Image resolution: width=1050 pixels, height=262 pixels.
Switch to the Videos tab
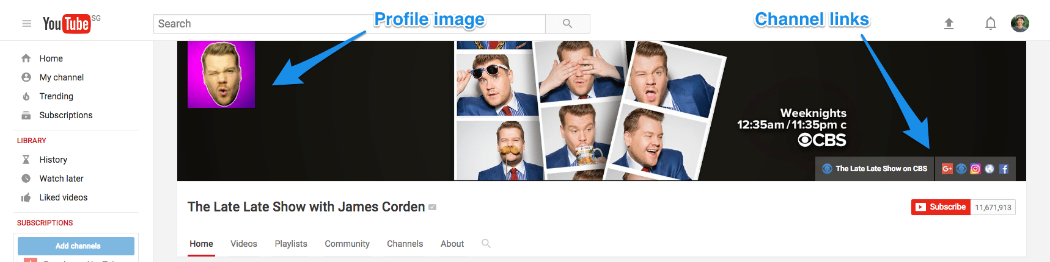click(x=244, y=244)
